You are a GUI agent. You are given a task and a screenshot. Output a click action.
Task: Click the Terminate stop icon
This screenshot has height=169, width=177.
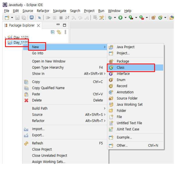click(61, 18)
